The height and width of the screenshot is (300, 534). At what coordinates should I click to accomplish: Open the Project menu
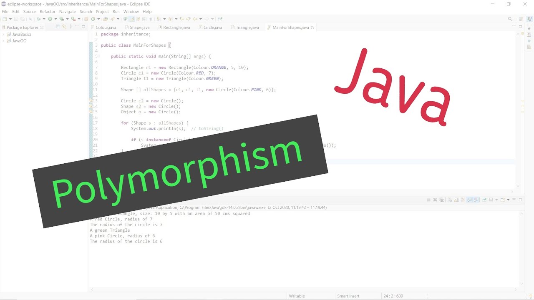(x=102, y=12)
